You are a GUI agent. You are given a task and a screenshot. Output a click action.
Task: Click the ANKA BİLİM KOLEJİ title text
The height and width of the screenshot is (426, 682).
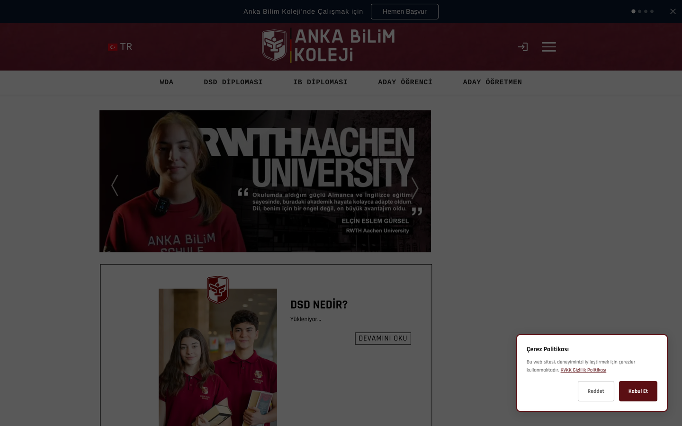345,45
